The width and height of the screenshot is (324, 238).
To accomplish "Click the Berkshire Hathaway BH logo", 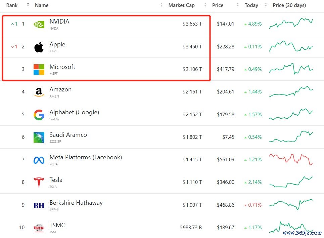I will pos(39,205).
